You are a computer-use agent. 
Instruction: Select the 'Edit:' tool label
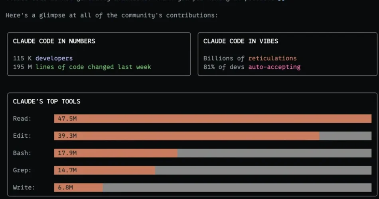[x=22, y=136]
